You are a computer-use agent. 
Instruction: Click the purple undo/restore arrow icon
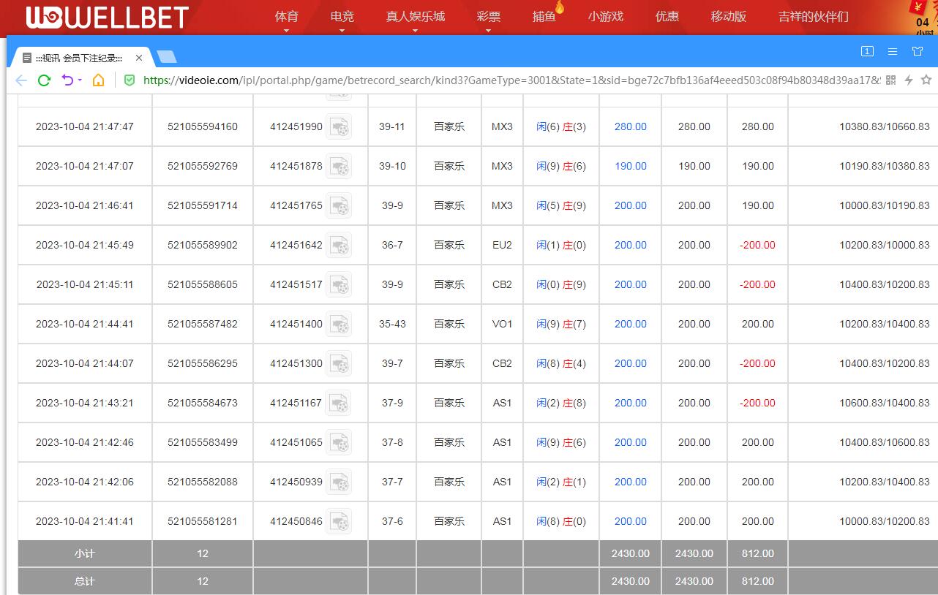[x=68, y=80]
